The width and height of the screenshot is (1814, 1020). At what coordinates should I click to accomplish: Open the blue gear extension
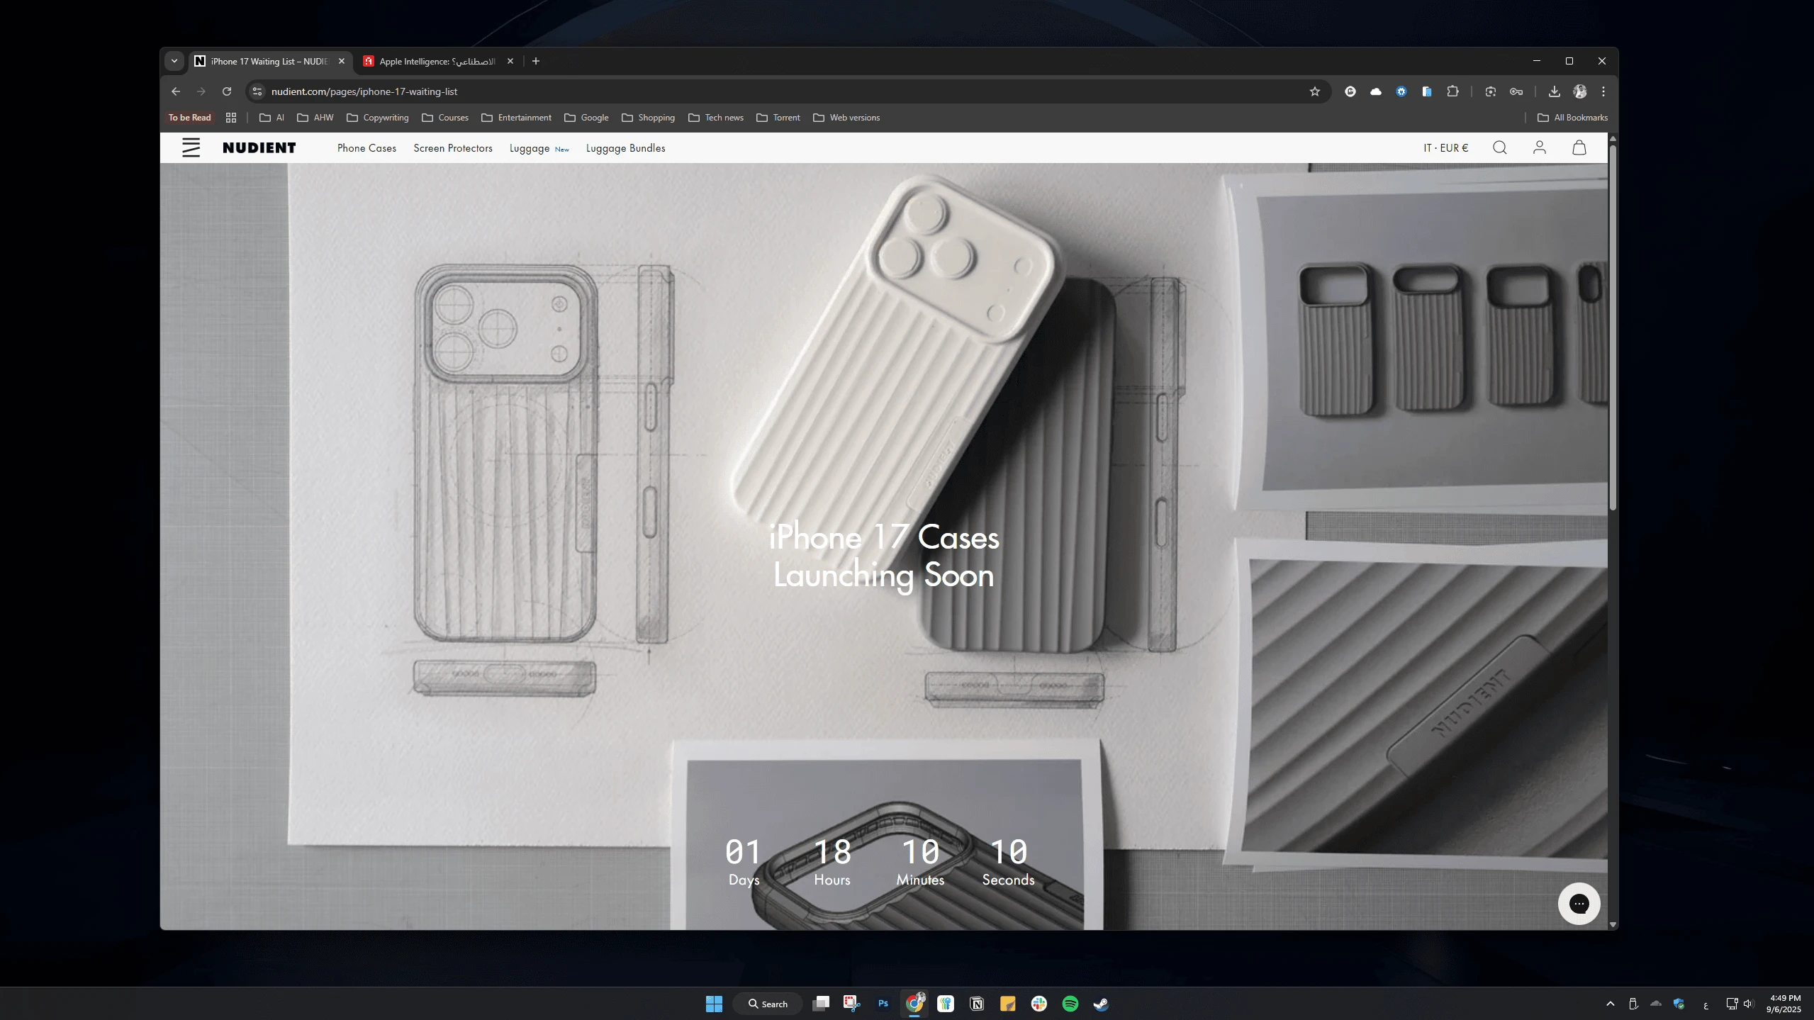[1401, 91]
